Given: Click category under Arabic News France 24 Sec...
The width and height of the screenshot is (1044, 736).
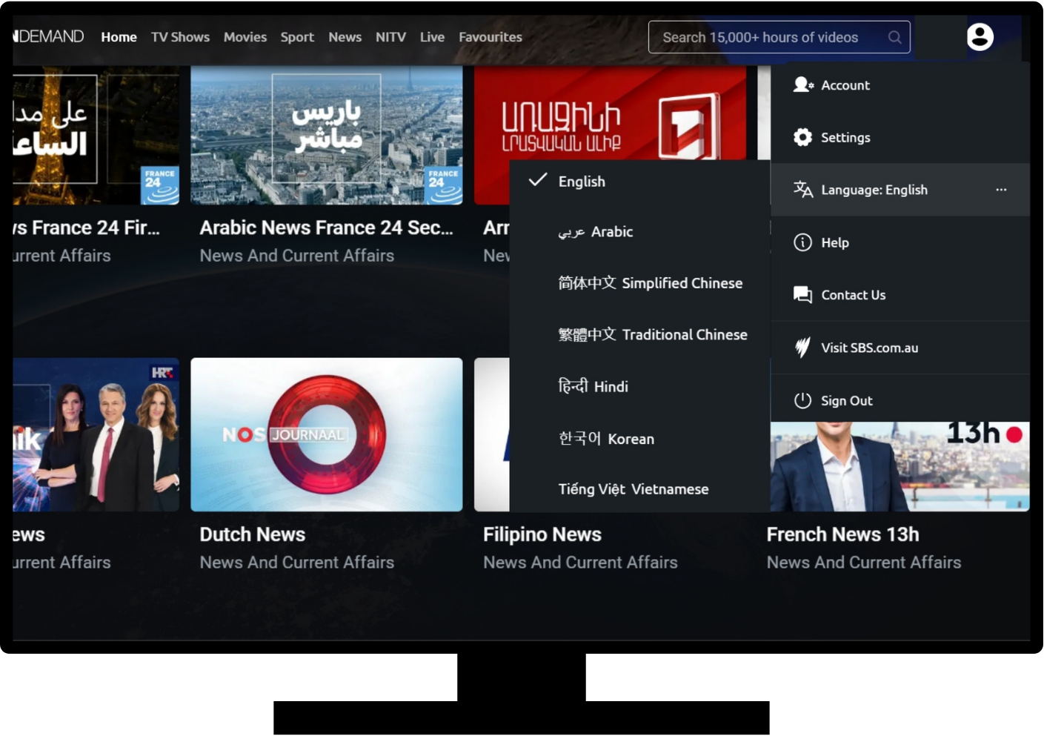Looking at the screenshot, I should click(x=297, y=256).
